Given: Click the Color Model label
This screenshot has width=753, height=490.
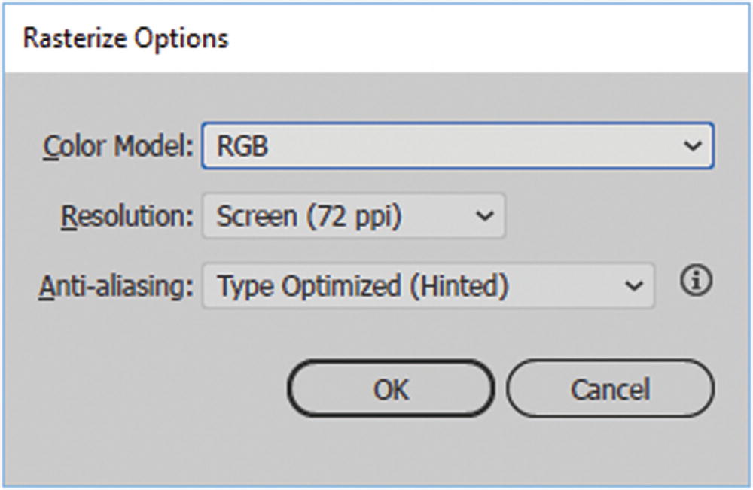Looking at the screenshot, I should click(x=117, y=146).
